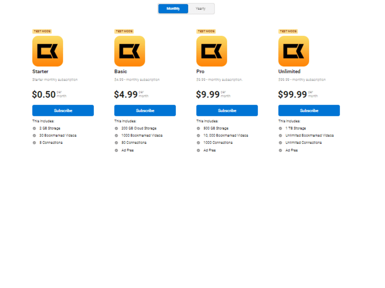Click the Starter plan title

tap(40, 71)
